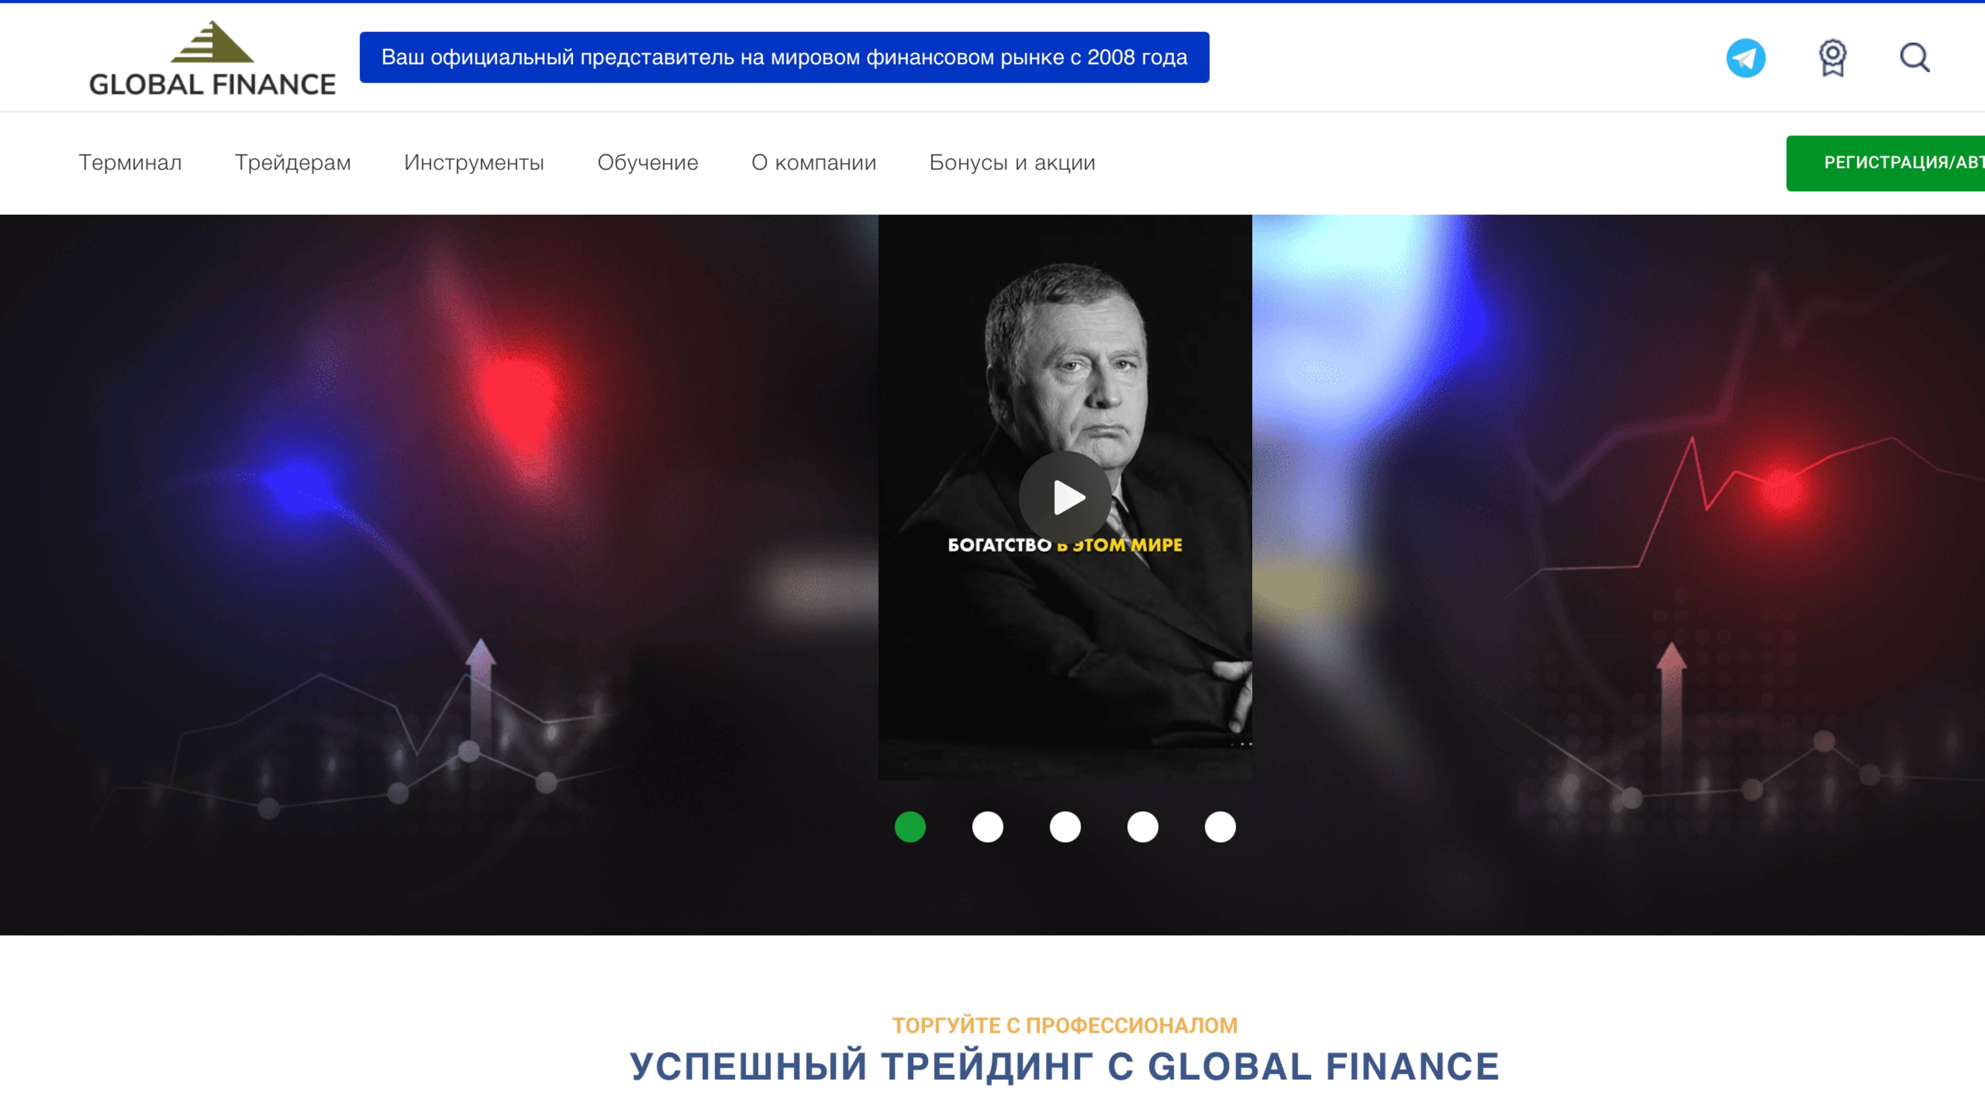
Task: Open the О компании menu
Action: point(814,162)
